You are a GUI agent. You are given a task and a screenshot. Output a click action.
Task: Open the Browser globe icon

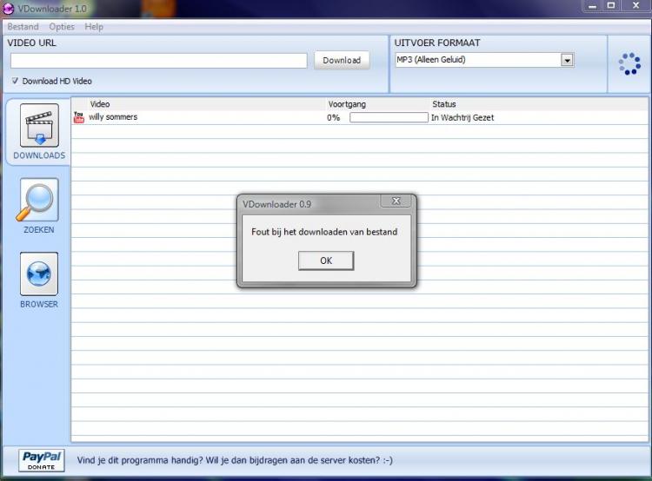(38, 274)
